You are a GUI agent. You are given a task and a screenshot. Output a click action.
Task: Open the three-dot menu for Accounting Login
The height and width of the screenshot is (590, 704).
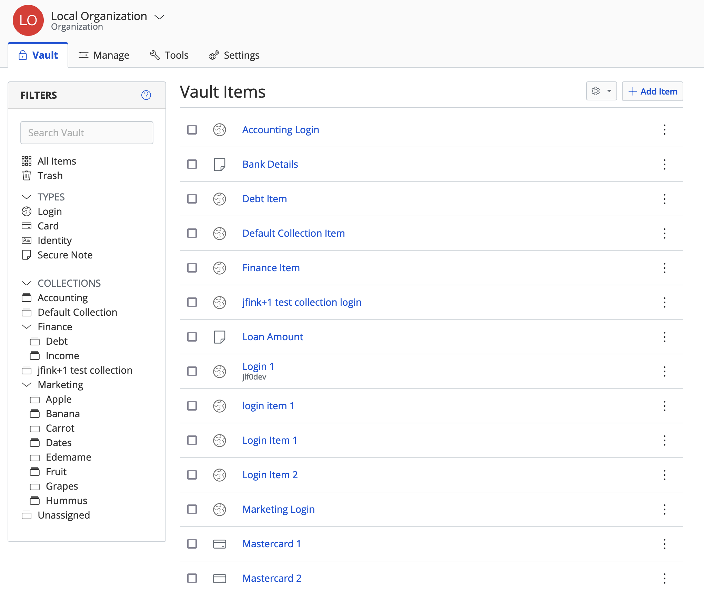(664, 130)
